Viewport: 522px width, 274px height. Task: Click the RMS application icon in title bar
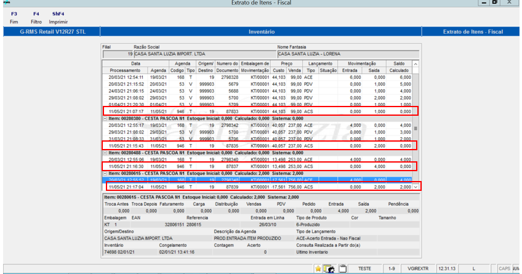tap(7, 2)
